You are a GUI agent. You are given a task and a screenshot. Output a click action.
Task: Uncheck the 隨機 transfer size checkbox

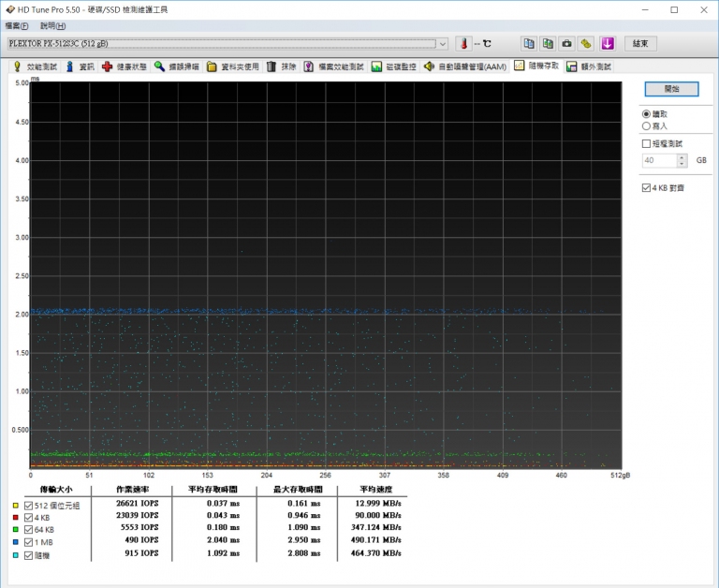pyautogui.click(x=28, y=555)
